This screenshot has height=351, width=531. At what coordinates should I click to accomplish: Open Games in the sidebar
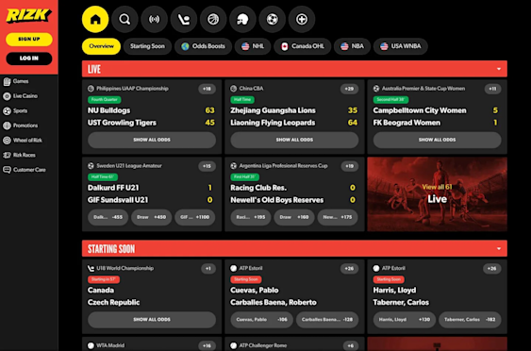[x=16, y=81]
